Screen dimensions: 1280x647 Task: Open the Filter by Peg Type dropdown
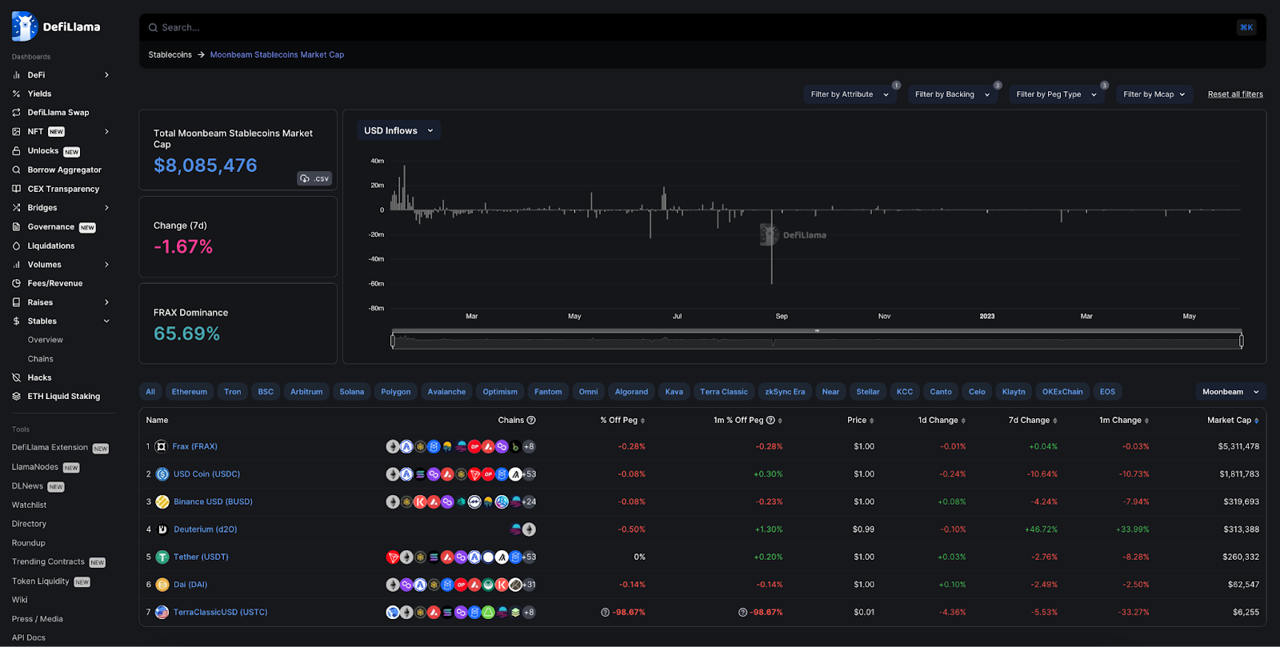[1055, 94]
